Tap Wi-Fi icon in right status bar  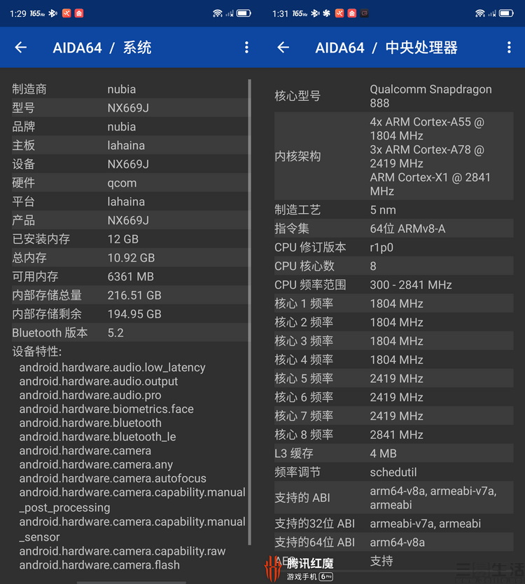tap(480, 13)
